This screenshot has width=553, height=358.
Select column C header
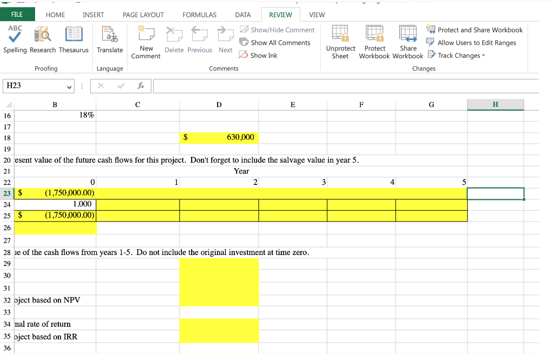tap(138, 105)
